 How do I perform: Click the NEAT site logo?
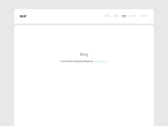23,16
